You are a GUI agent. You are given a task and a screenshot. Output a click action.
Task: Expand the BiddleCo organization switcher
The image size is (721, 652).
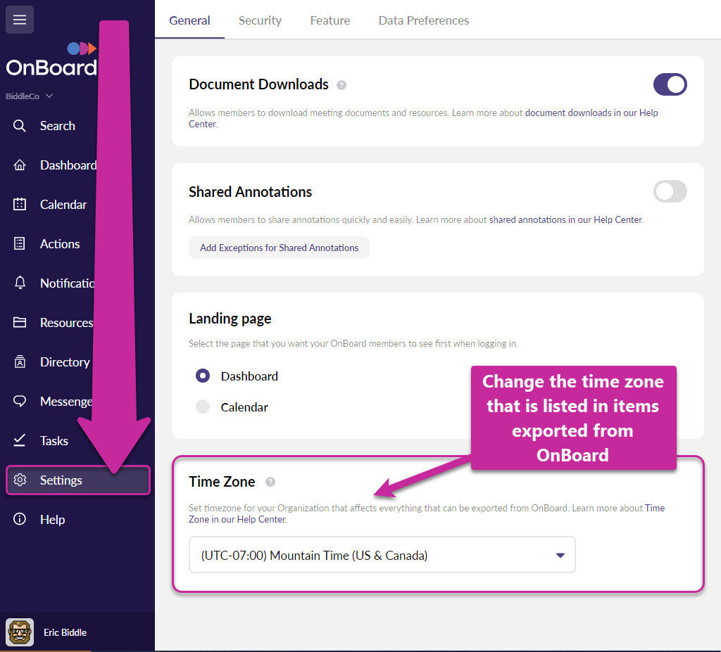click(x=29, y=96)
